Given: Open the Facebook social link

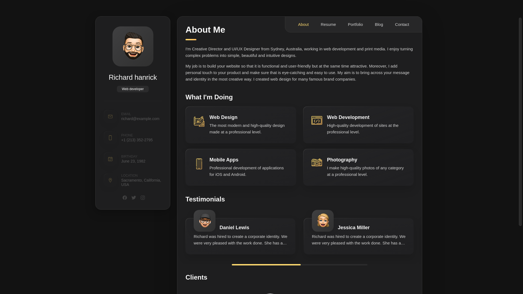Looking at the screenshot, I should click(125, 198).
